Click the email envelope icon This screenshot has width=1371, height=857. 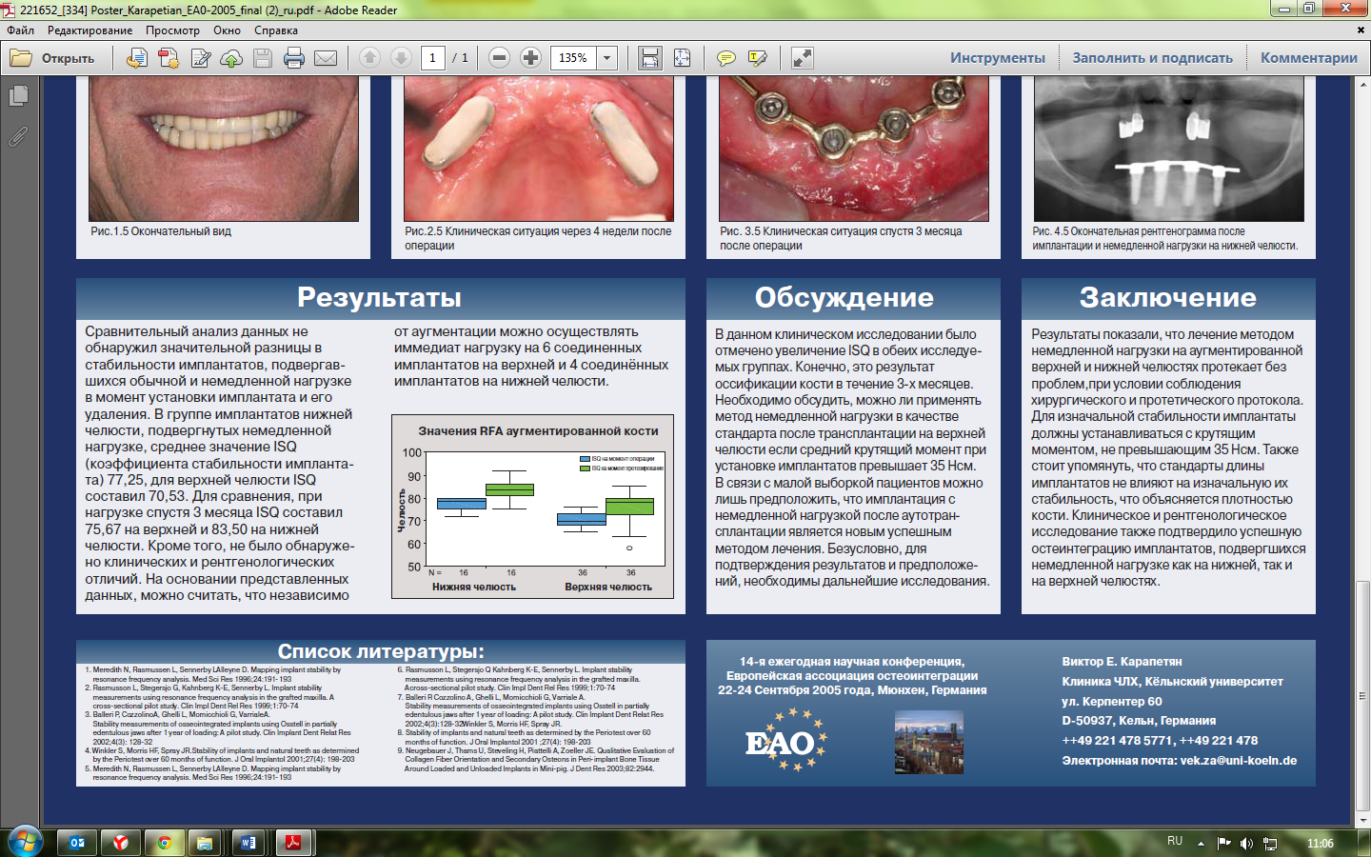[x=326, y=58]
